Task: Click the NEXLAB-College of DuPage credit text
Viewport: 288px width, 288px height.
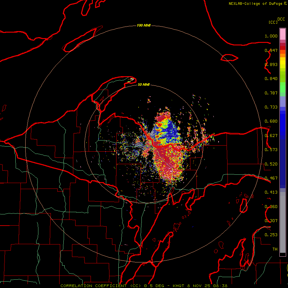Action: pos(255,4)
